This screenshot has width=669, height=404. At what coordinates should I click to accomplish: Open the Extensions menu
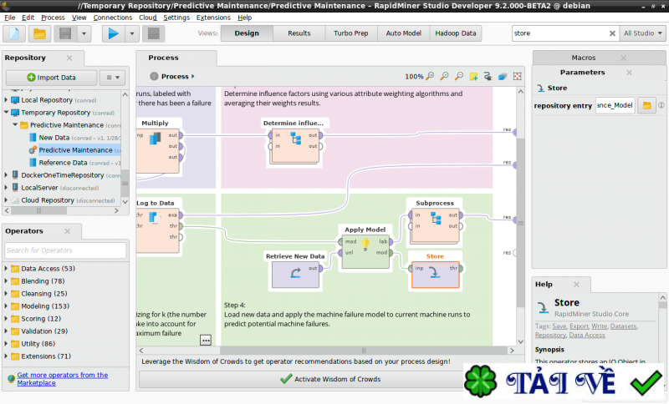point(213,18)
